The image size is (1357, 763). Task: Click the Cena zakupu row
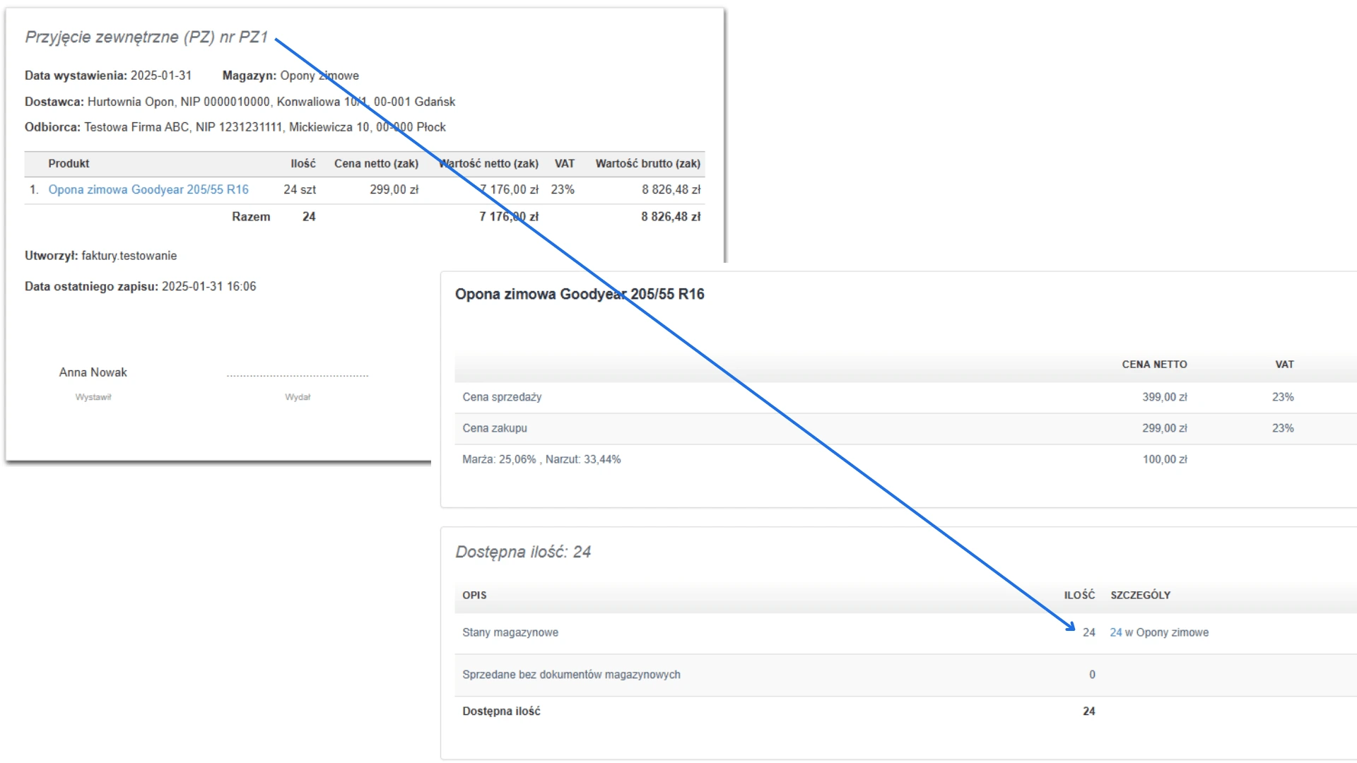495,428
